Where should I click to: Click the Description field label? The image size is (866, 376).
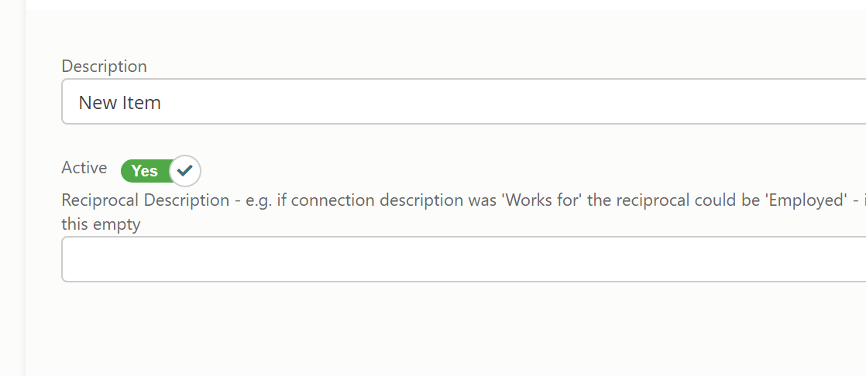pos(104,67)
